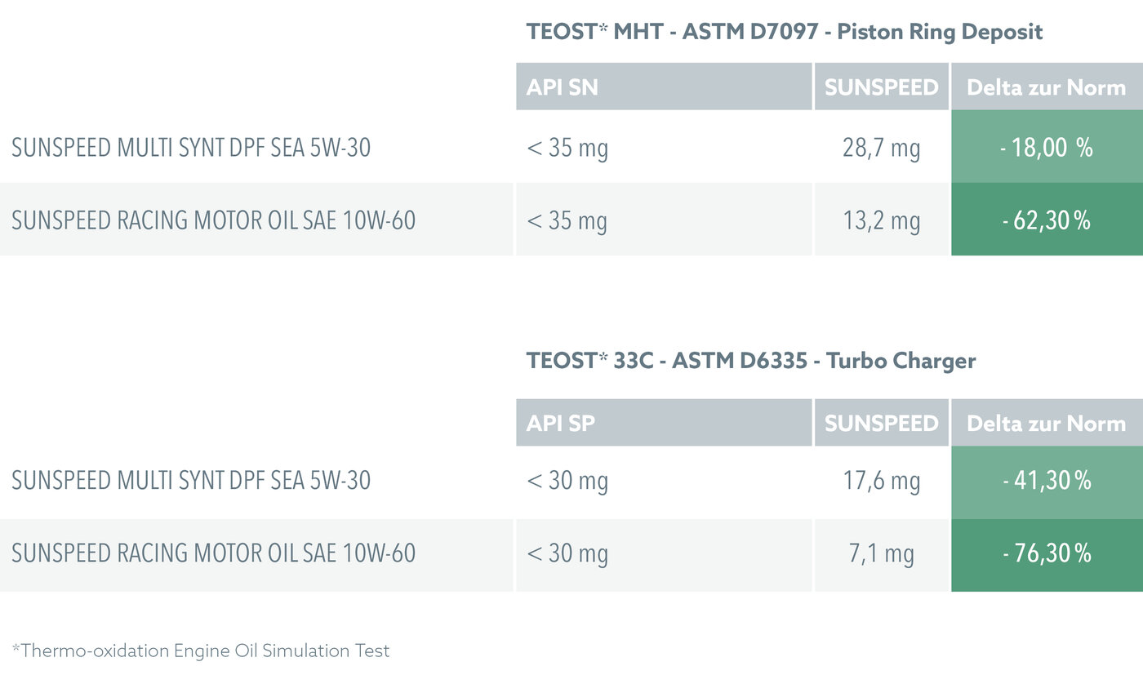Select the 28,7 mg value cell
This screenshot has width=1143, height=684.
click(881, 148)
